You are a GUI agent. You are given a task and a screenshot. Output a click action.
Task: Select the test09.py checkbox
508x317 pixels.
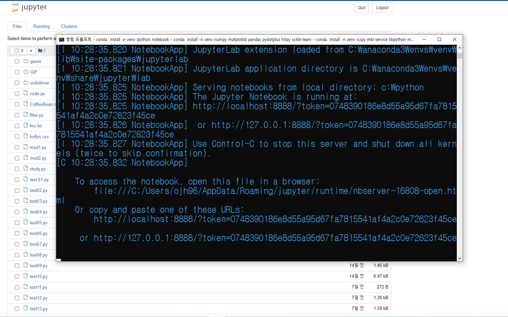point(17,266)
